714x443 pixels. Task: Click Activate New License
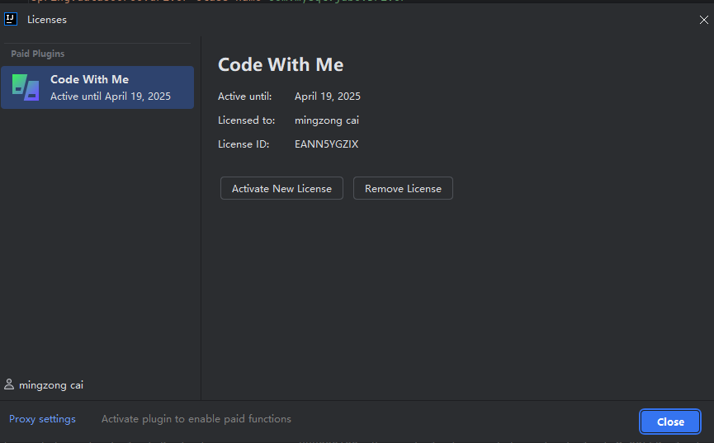pyautogui.click(x=281, y=188)
